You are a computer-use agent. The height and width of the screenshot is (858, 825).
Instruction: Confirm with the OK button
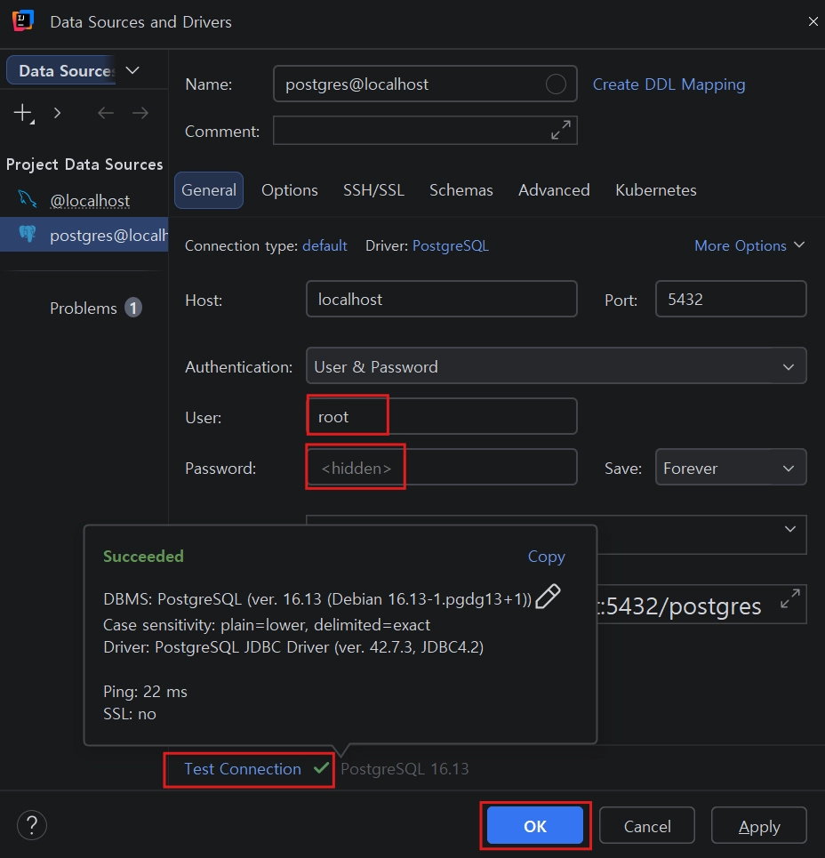point(534,825)
